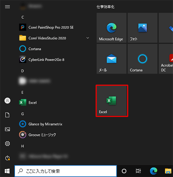Click the Microsoft Edge tile

pyautogui.click(x=111, y=28)
